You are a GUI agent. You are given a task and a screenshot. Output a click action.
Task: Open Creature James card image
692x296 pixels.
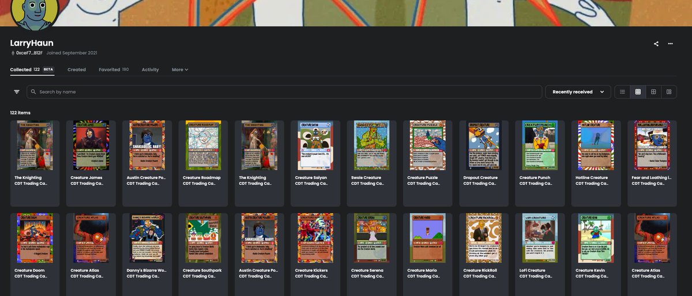(x=91, y=145)
